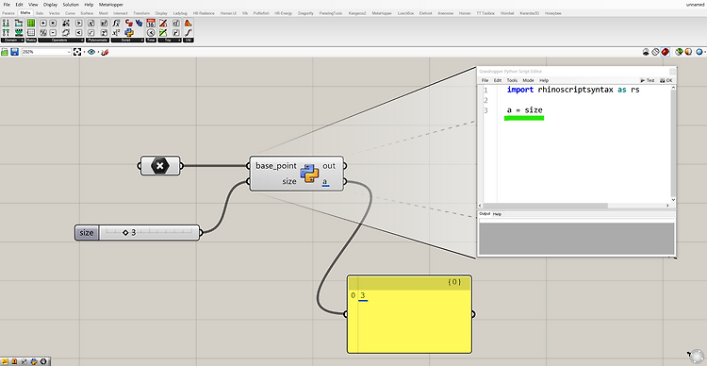Open the Mode menu in Python Script Editor
The width and height of the screenshot is (707, 366).
coord(528,80)
